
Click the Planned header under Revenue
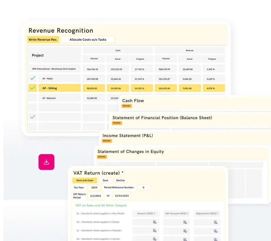[x=166, y=59]
